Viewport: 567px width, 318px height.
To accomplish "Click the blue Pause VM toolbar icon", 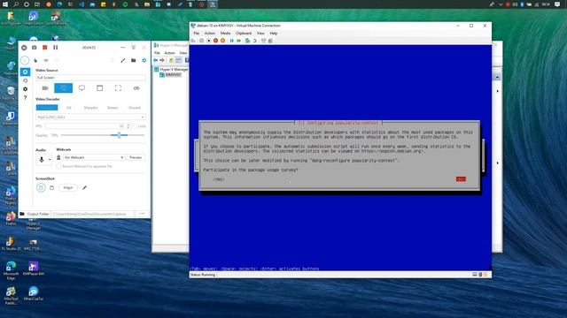I will tap(232, 41).
